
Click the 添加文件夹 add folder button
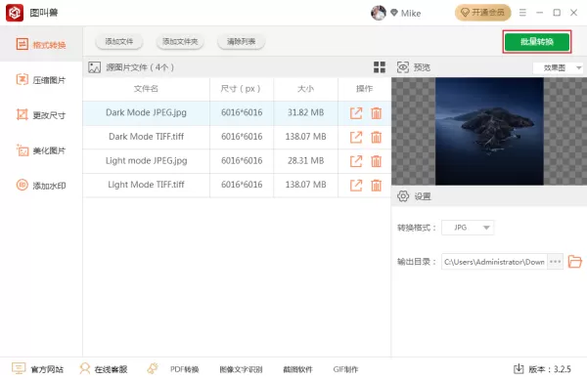coord(180,41)
